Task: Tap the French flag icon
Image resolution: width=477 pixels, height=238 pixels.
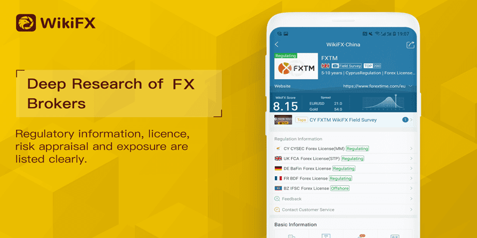Action: point(278,178)
